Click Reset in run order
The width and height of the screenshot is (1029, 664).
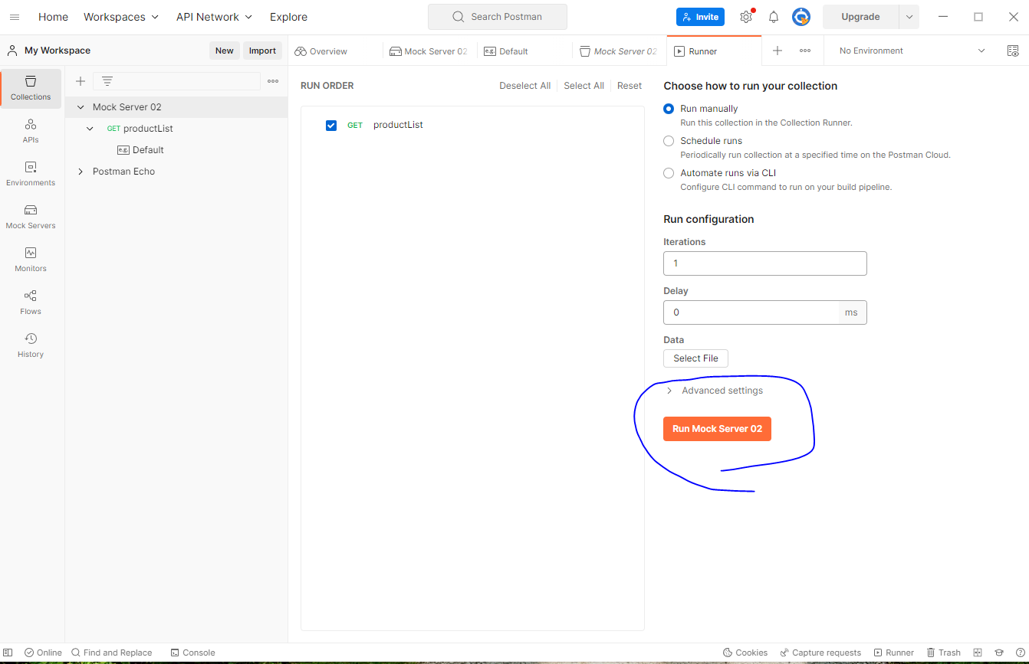coord(630,86)
